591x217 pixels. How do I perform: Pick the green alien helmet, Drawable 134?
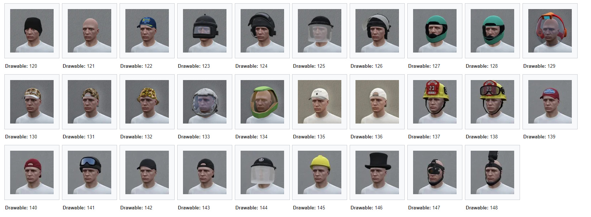[x=262, y=102]
